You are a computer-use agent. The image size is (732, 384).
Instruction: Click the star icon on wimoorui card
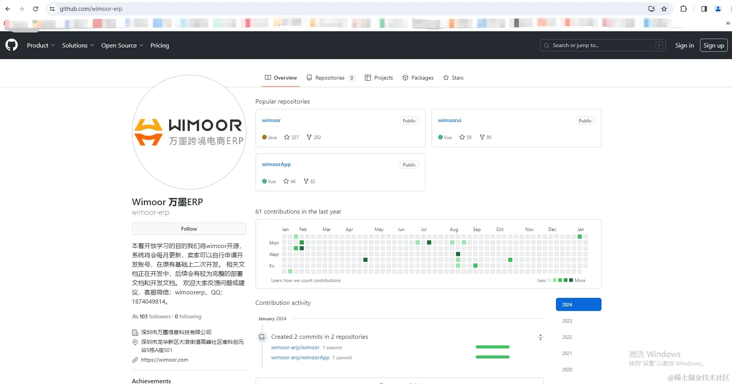[x=462, y=137]
